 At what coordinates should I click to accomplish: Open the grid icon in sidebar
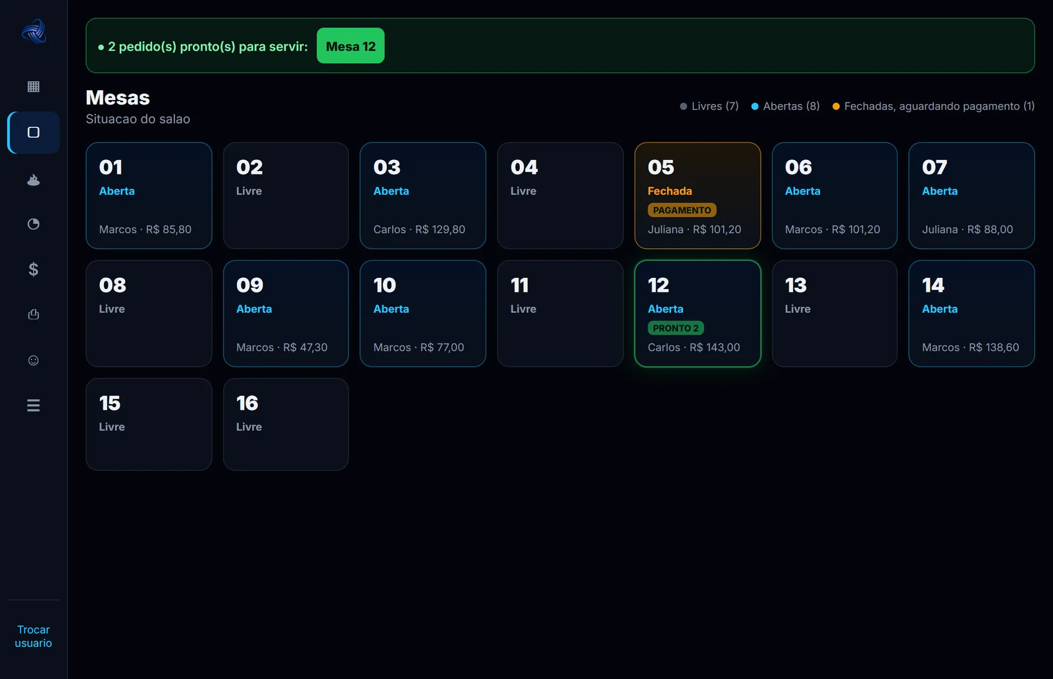(x=34, y=86)
